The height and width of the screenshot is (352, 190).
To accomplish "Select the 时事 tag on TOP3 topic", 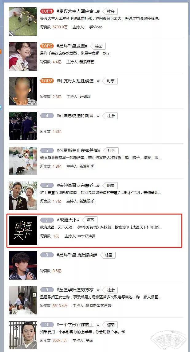I will pyautogui.click(x=111, y=81).
